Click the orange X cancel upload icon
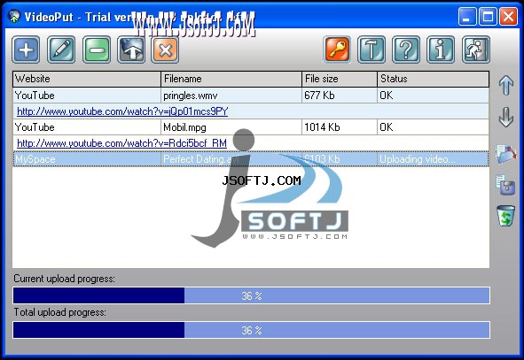Screen dimensions: 524x360 tap(165, 50)
